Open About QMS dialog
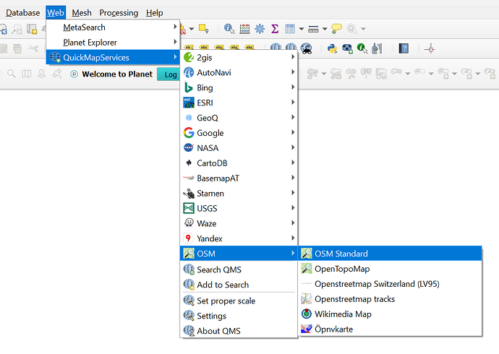Screen dimensions: 499x354 click(239, 331)
